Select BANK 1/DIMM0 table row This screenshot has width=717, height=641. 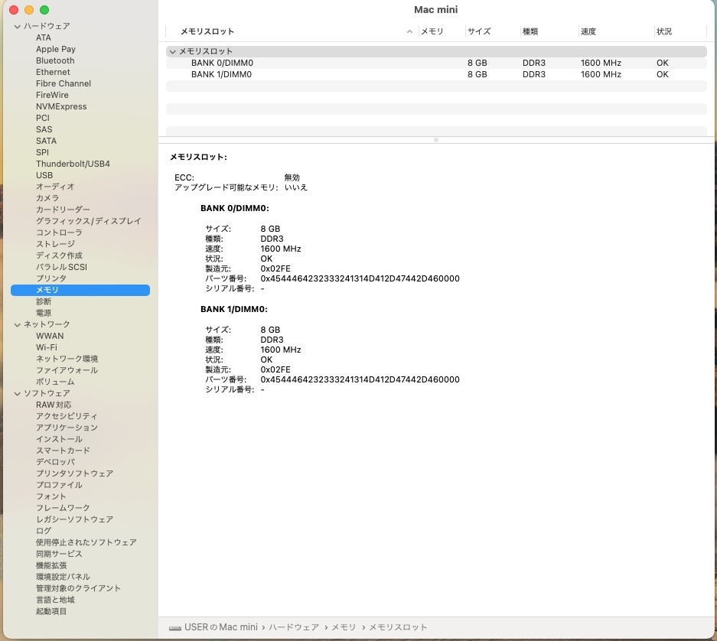436,74
